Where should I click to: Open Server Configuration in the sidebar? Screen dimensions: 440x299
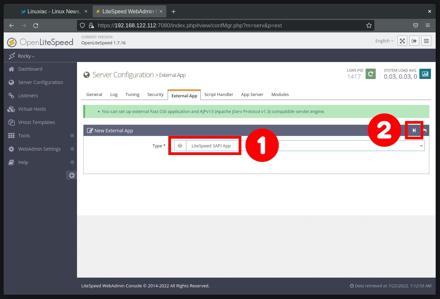pyautogui.click(x=41, y=82)
